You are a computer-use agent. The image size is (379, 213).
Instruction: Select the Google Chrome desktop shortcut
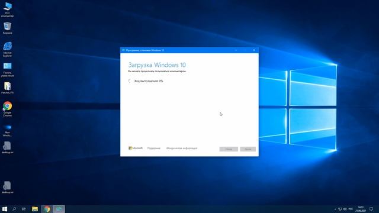(x=7, y=109)
